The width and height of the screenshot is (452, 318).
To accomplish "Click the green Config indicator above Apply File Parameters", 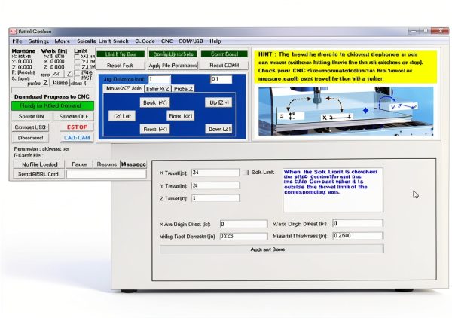I will (x=173, y=54).
